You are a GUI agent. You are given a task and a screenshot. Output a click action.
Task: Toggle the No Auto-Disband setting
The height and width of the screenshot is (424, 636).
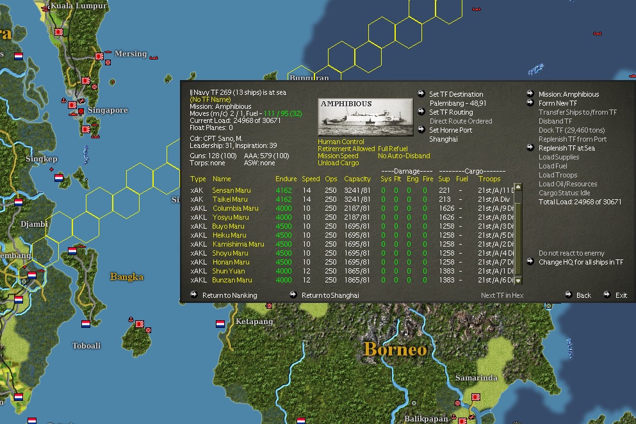pos(404,156)
